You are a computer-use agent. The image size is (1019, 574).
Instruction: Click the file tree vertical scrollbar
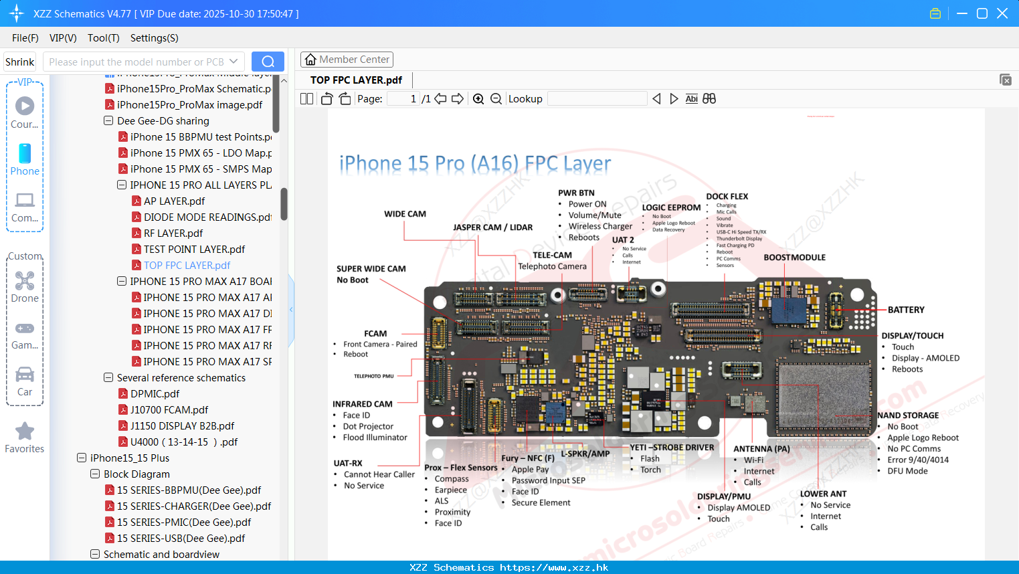point(284,204)
